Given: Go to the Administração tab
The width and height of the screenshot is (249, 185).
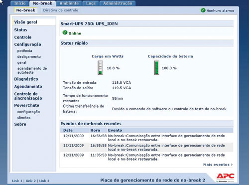Looking at the screenshot, I should (118, 3).
